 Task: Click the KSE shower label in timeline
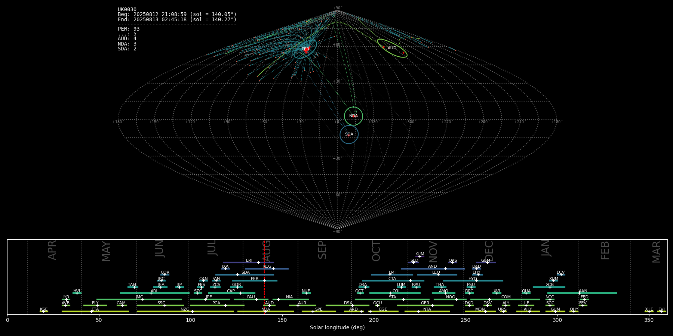44,309
